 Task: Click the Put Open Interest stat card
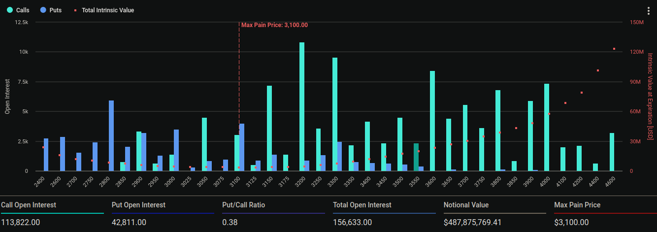tap(163, 213)
